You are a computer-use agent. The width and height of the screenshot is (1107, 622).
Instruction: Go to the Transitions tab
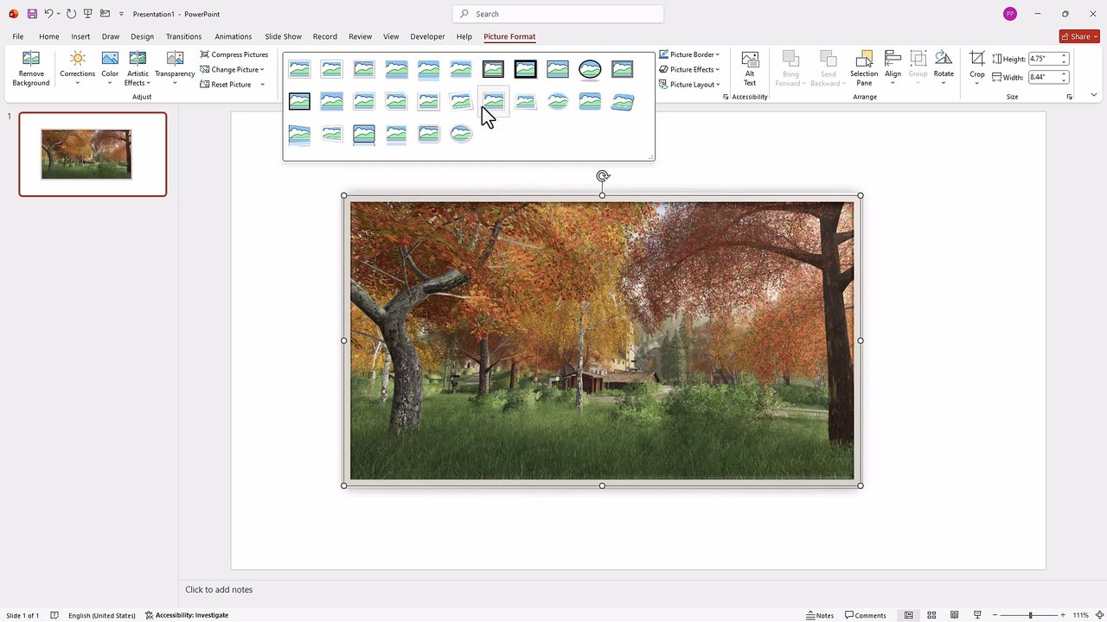[x=183, y=36]
